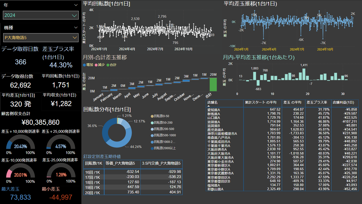The height and width of the screenshot is (204, 362).
Task: Select the 神奈川県相模原市A store row
Action: [x=222, y=134]
